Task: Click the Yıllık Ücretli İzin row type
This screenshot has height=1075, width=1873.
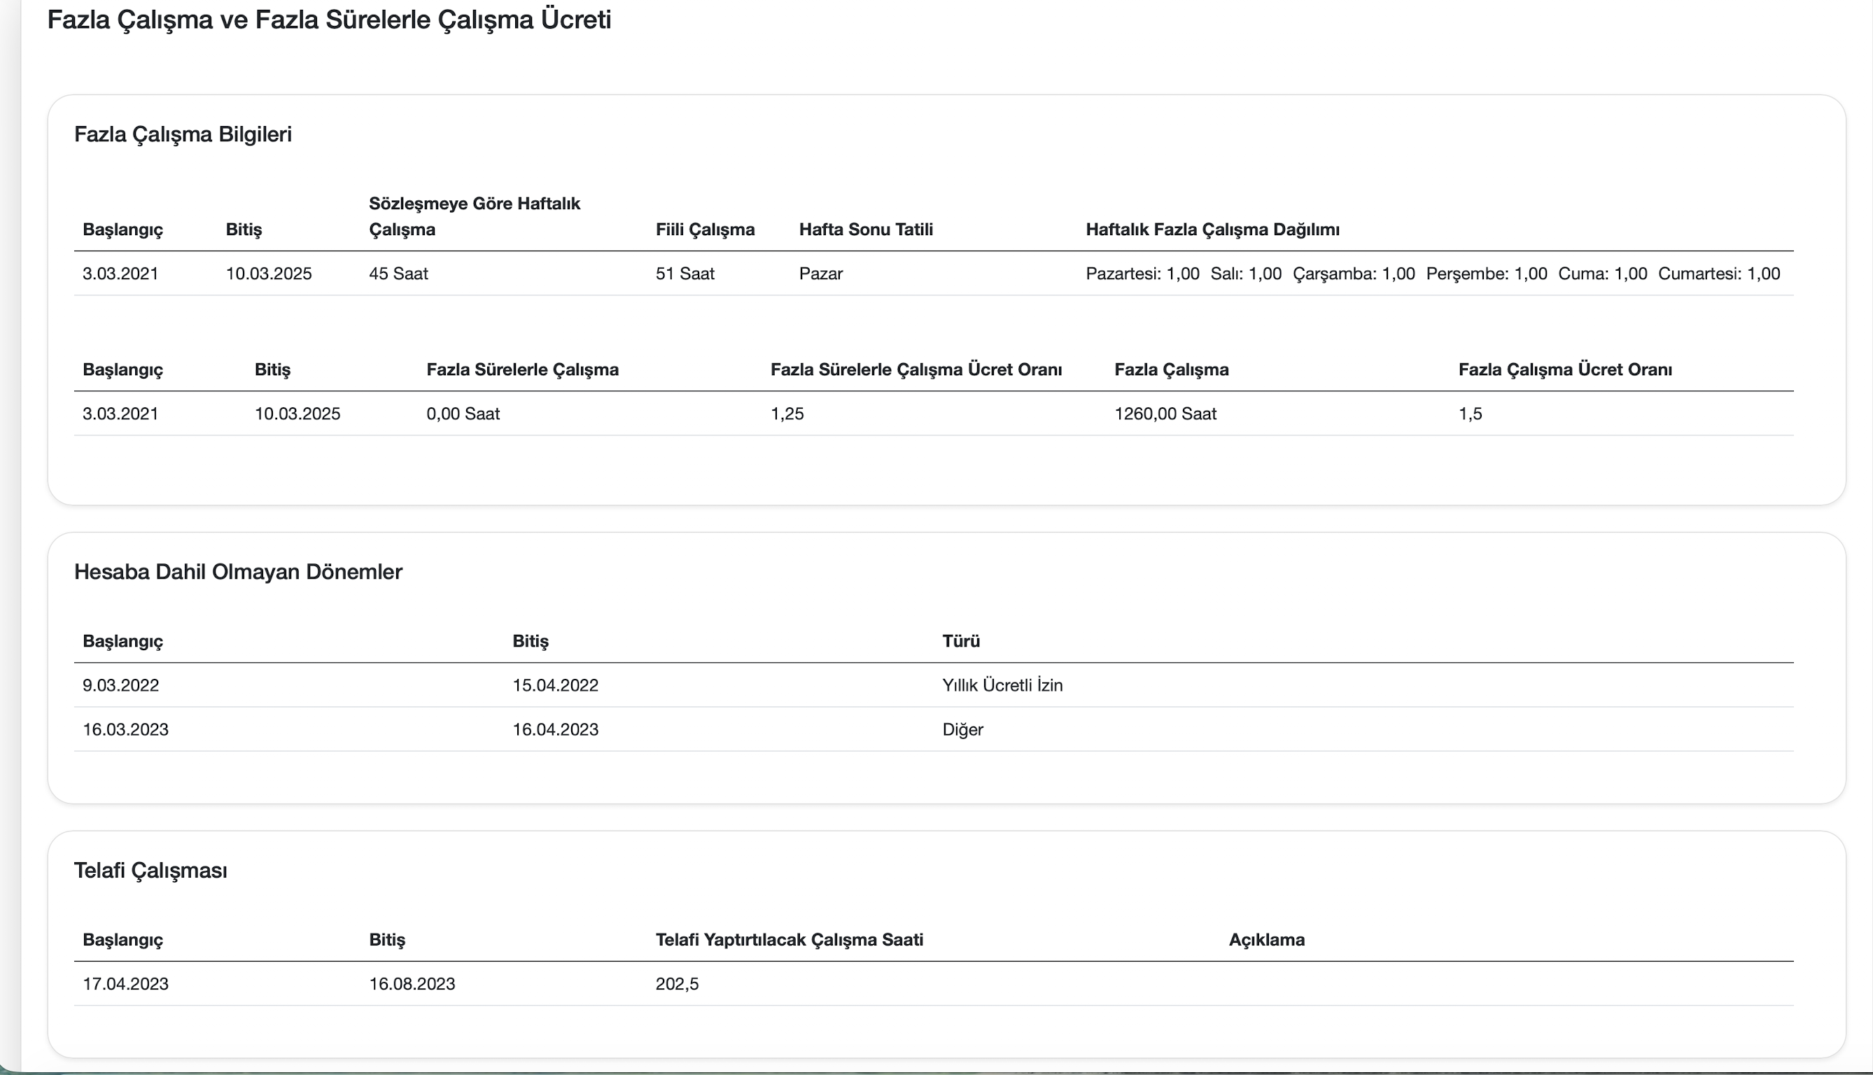Action: 1002,685
